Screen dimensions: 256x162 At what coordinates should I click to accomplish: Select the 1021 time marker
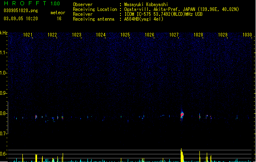pyautogui.click(x=28, y=35)
